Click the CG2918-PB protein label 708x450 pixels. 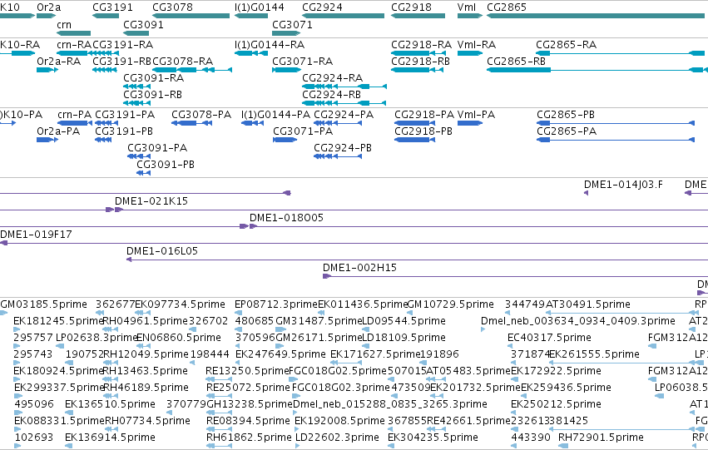point(423,131)
